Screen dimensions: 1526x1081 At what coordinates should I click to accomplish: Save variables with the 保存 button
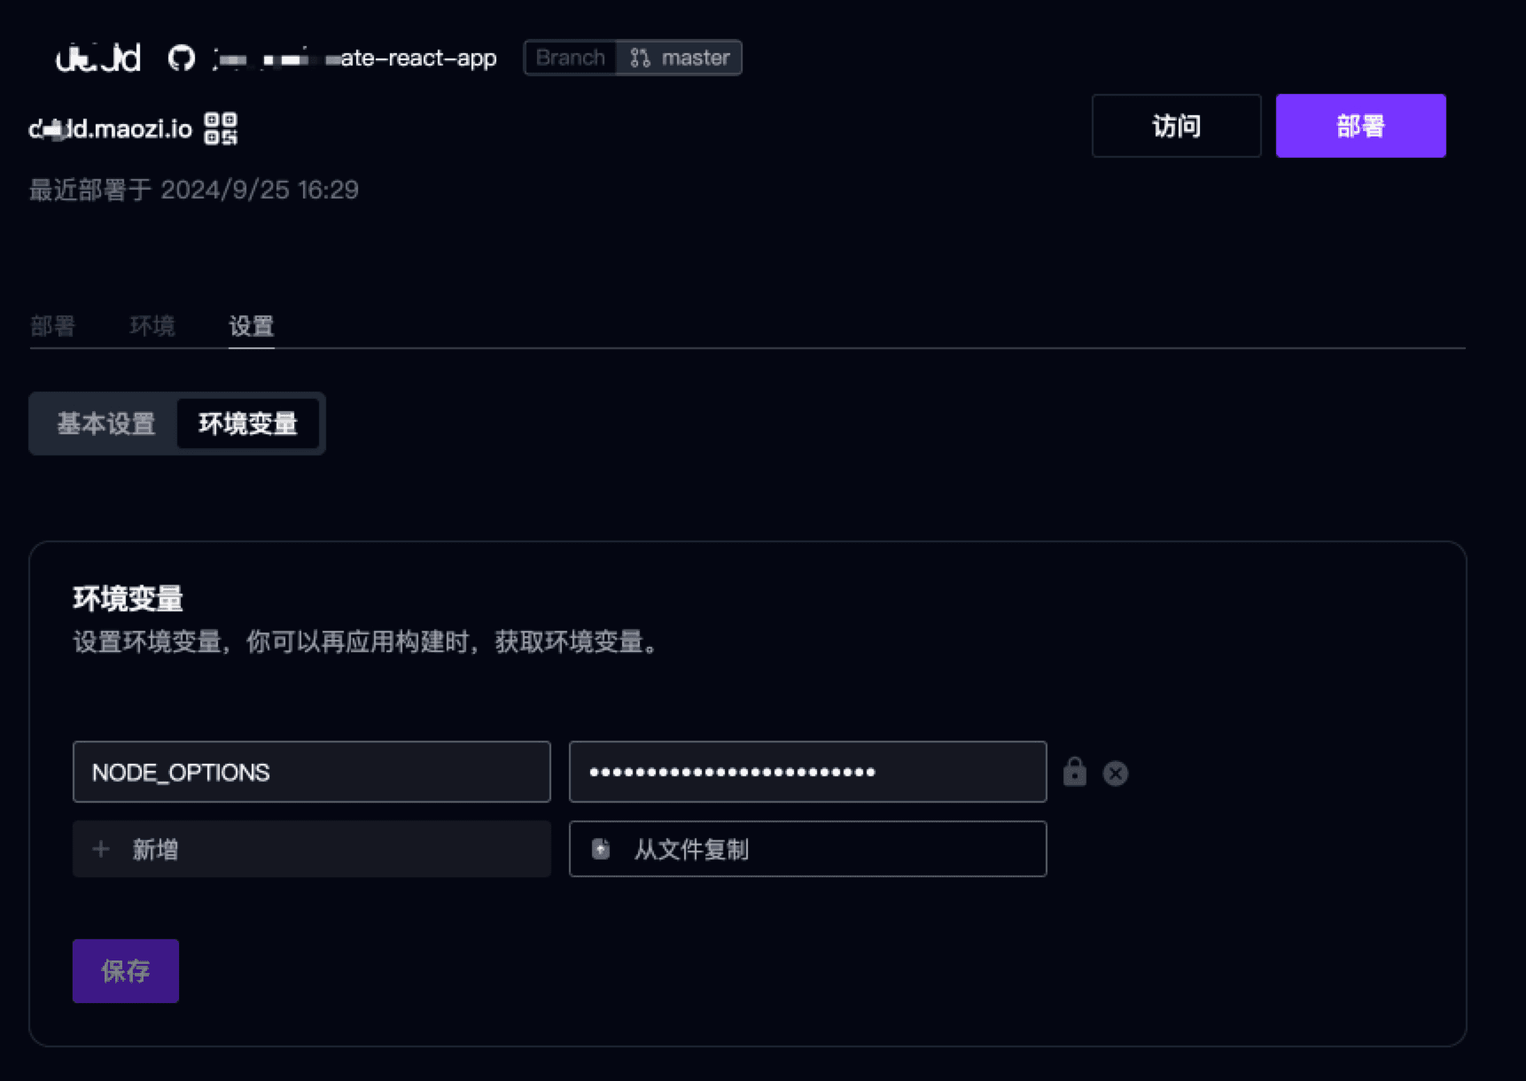coord(126,971)
